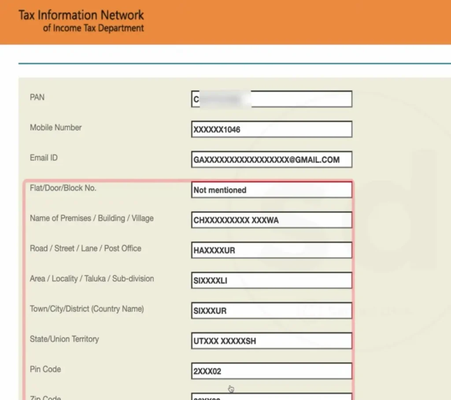Select the Pin Code field showing 2XXX02
Screen dimensions: 451x400
(x=271, y=371)
